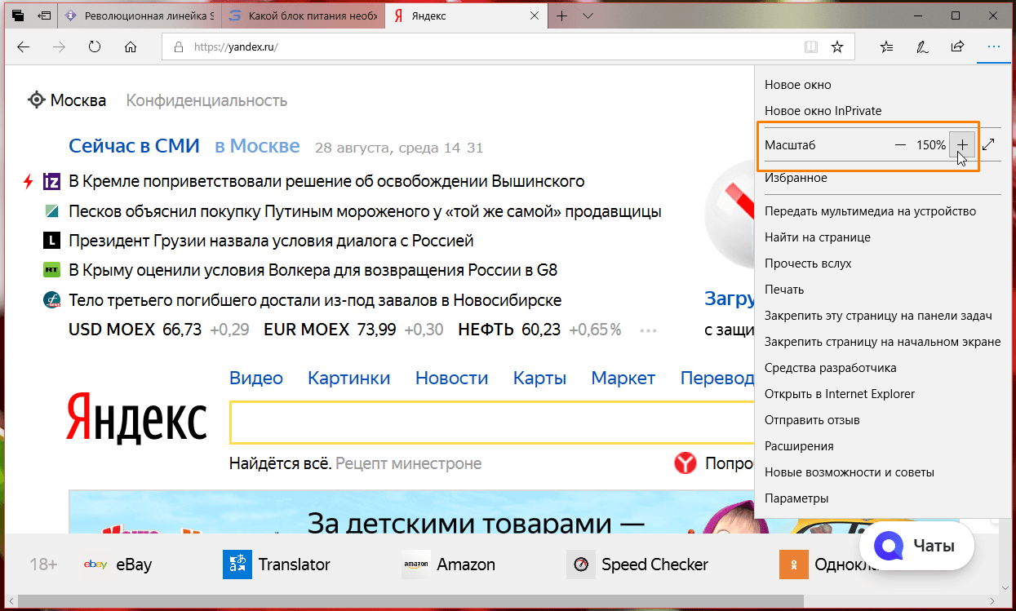The height and width of the screenshot is (611, 1016).
Task: Click the browser Back arrow
Action: pos(23,47)
